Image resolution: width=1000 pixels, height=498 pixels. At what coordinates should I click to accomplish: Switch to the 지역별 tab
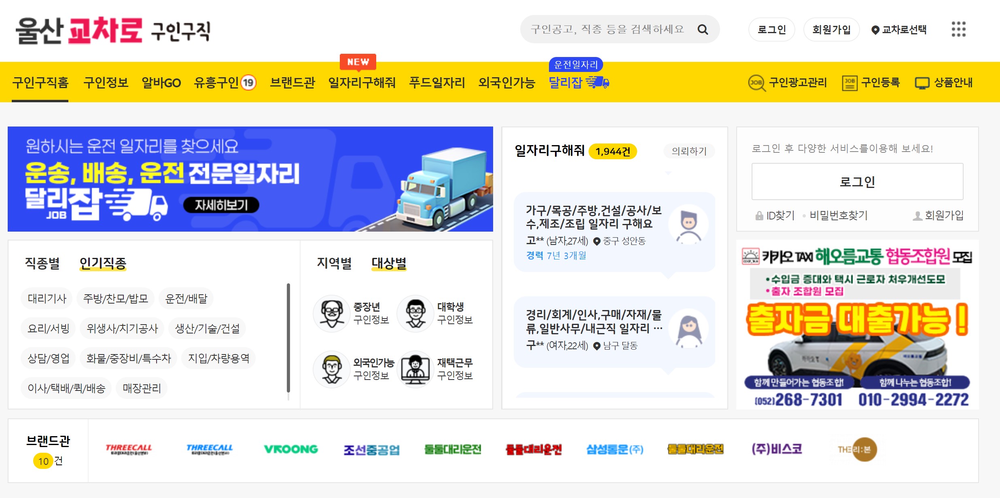pyautogui.click(x=334, y=263)
